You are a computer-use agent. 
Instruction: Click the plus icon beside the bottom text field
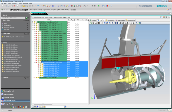tap(65, 107)
